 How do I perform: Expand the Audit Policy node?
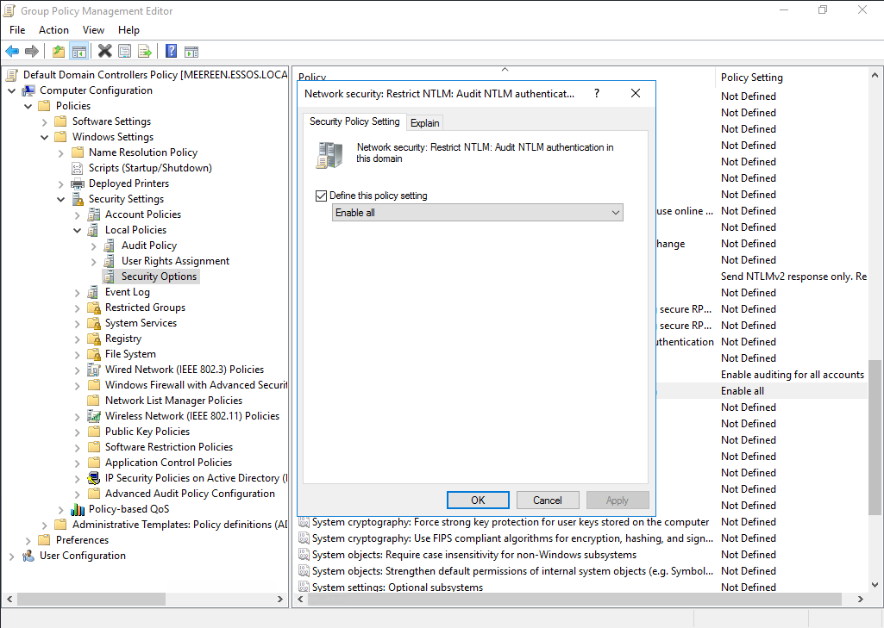tap(94, 246)
